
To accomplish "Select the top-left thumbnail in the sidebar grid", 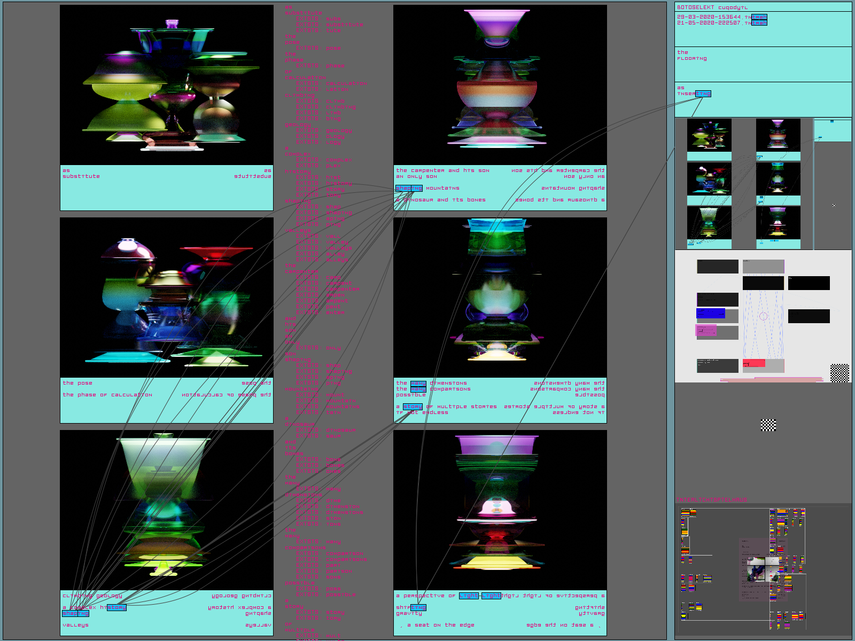I will click(x=709, y=135).
